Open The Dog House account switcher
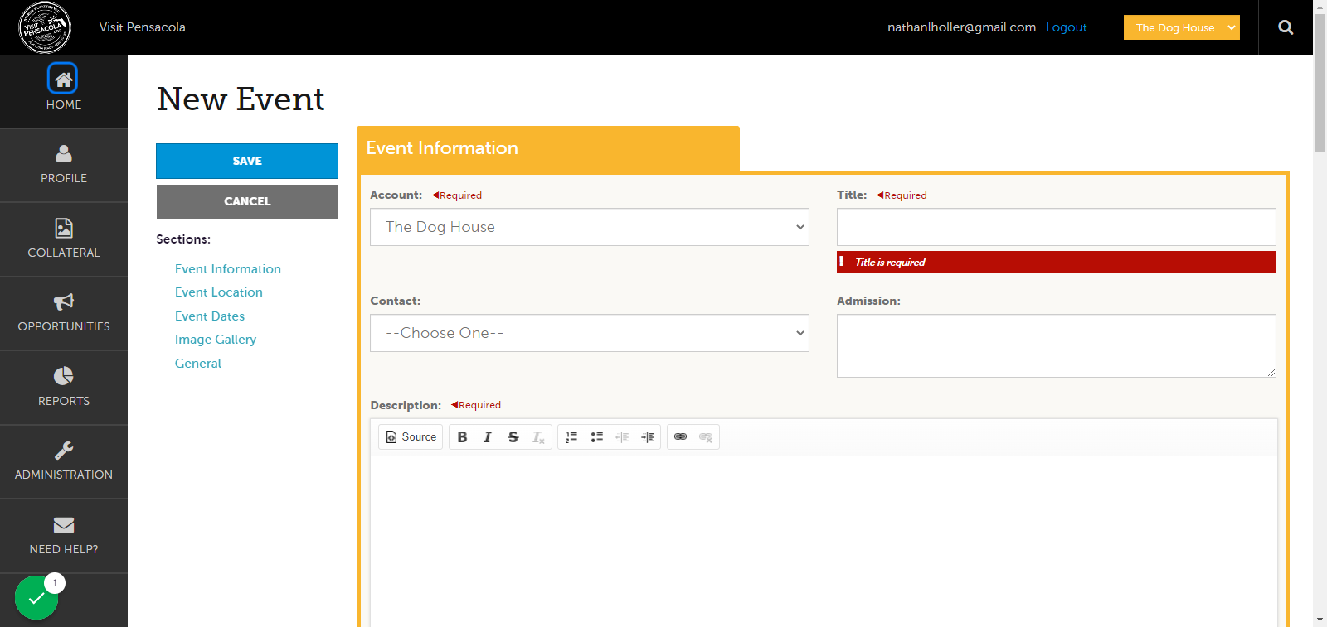Viewport: 1327px width, 627px height. coord(1182,27)
